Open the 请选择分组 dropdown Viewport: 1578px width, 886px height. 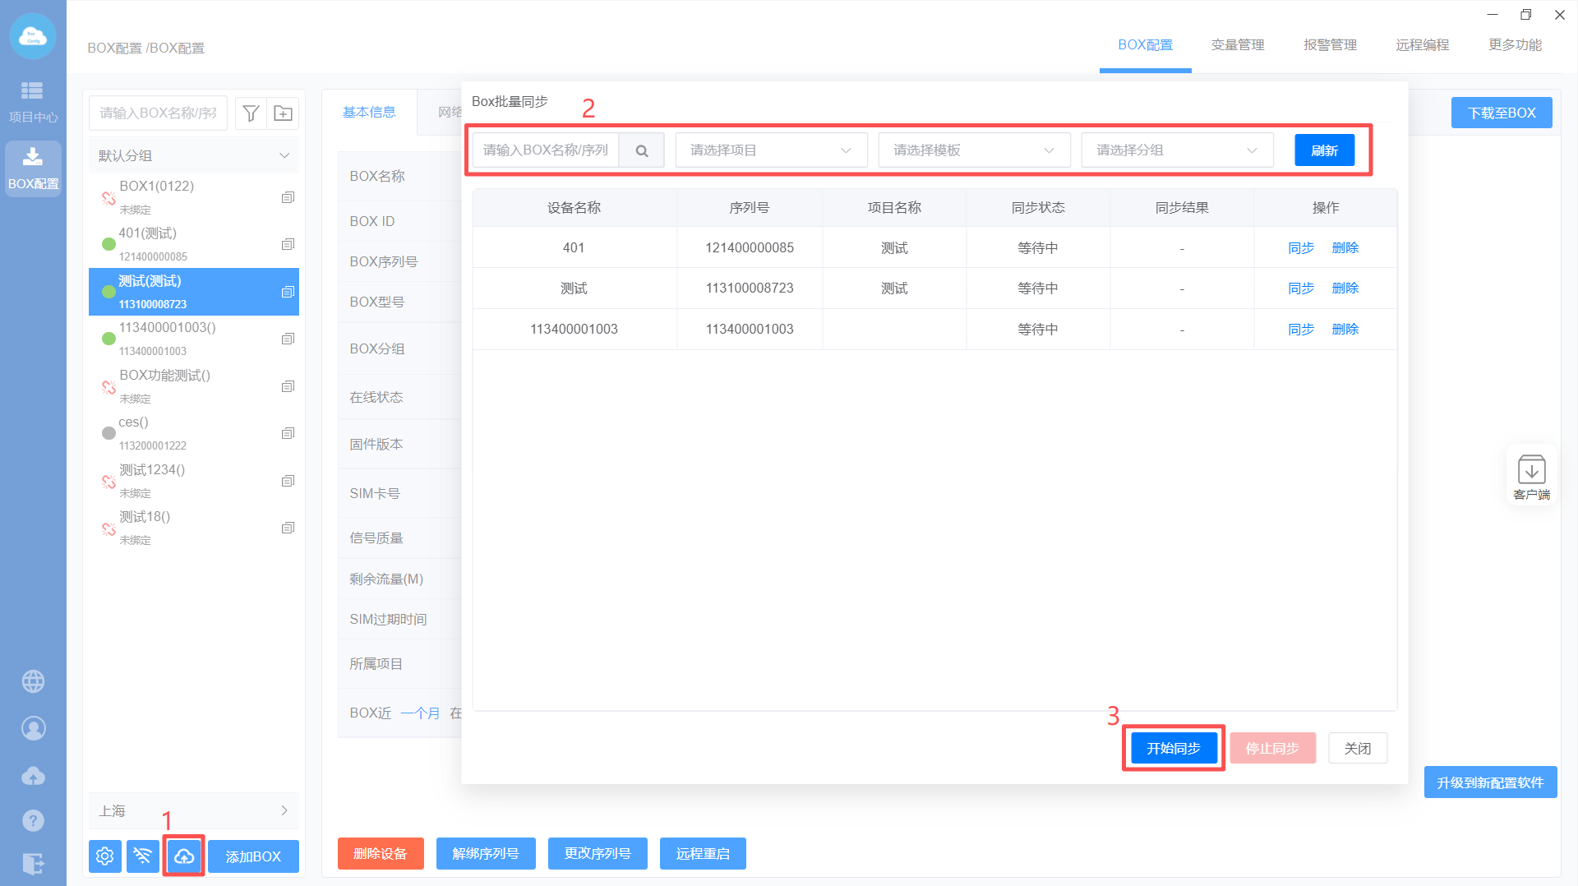tap(1177, 150)
